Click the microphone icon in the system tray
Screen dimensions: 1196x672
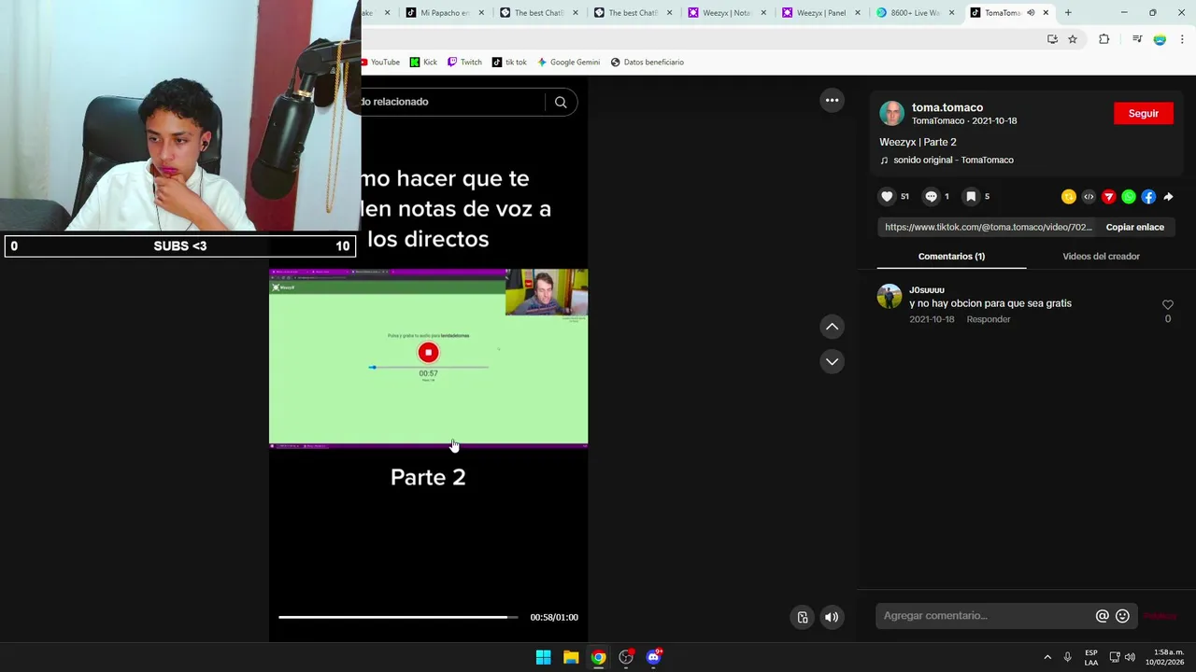point(1067,657)
